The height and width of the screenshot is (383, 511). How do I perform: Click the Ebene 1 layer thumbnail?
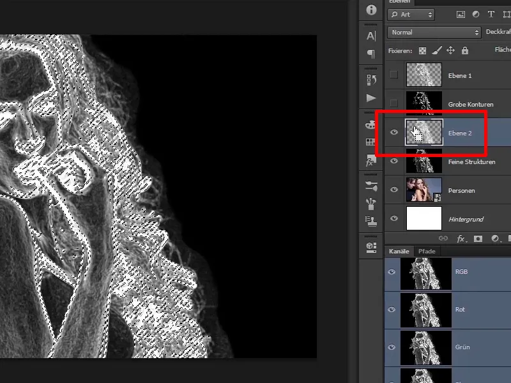424,75
